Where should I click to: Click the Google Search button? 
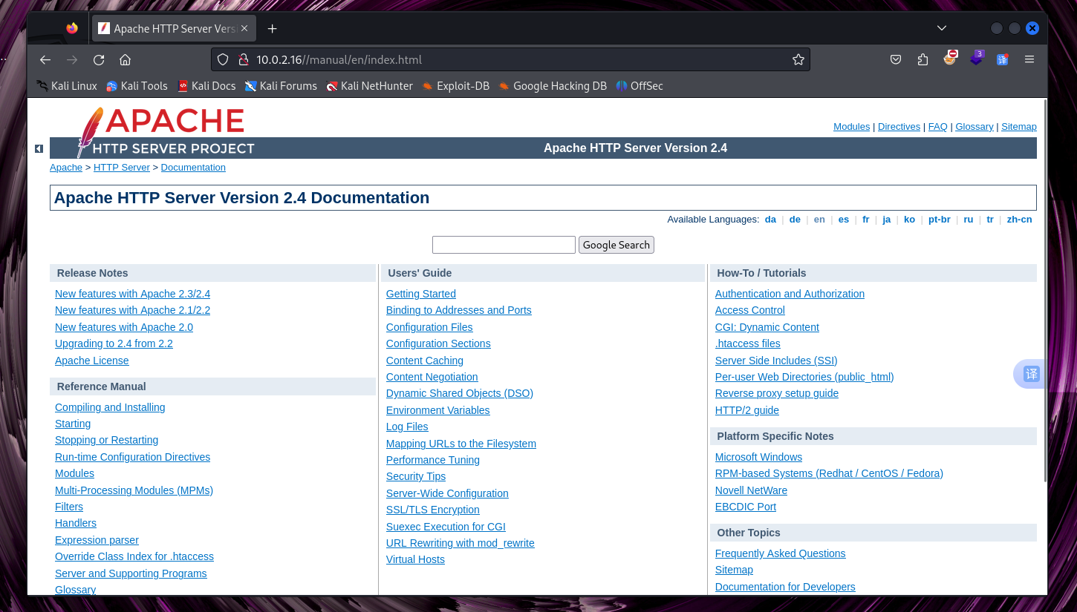(616, 245)
